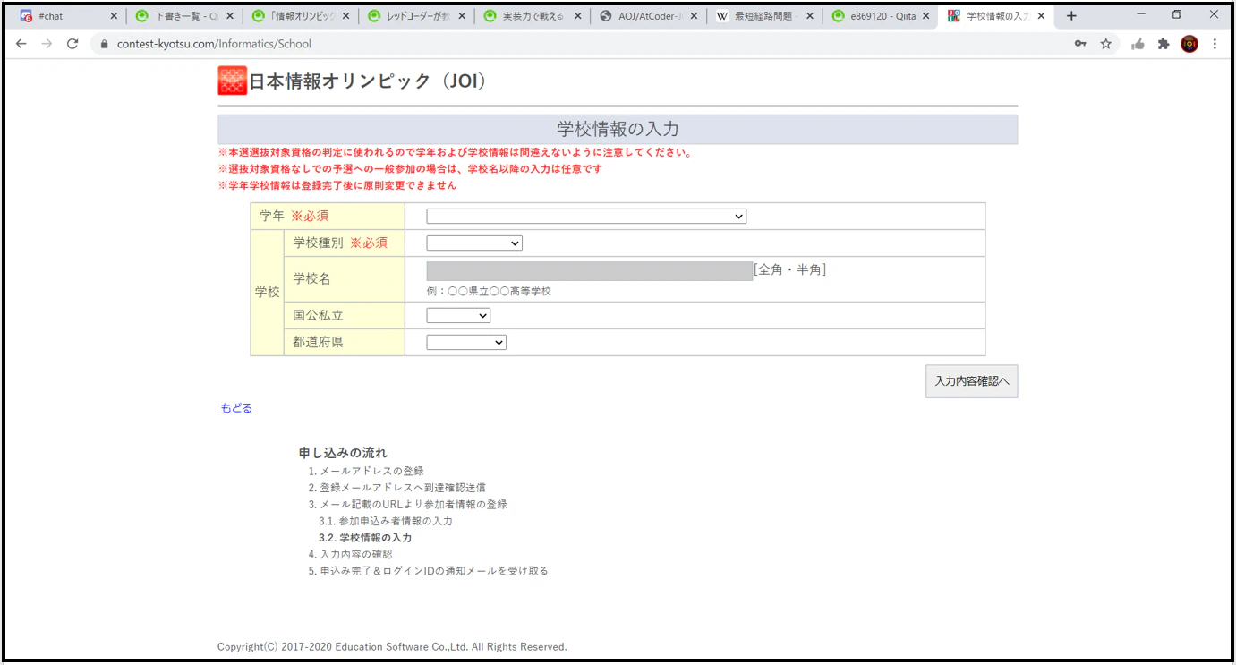Click the 4. 入力内容の確認 step text
The width and height of the screenshot is (1236, 665).
point(351,554)
